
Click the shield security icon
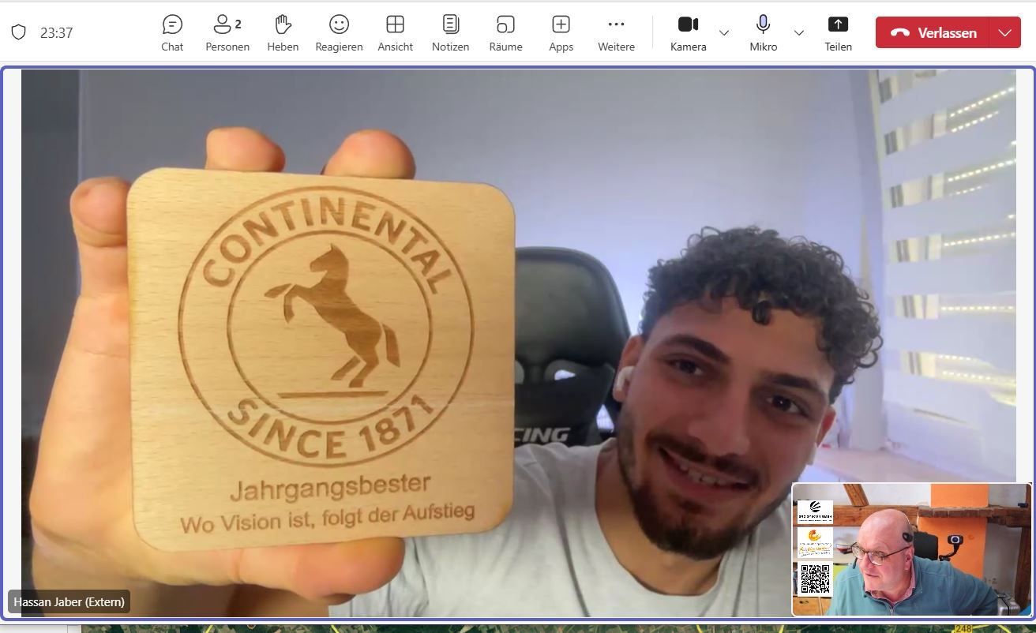pyautogui.click(x=19, y=32)
